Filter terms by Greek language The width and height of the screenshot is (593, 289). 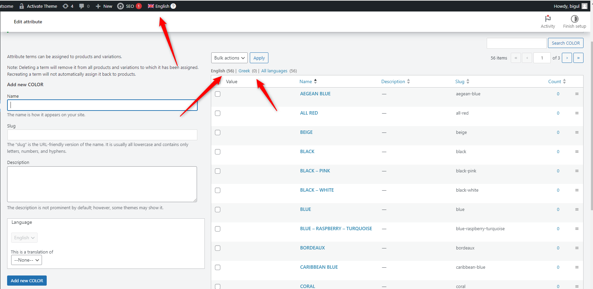244,71
